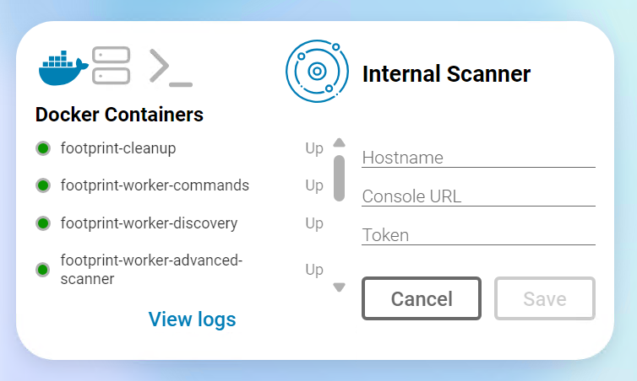Click status dot for footprint-worker-commands
The image size is (637, 381).
point(43,185)
